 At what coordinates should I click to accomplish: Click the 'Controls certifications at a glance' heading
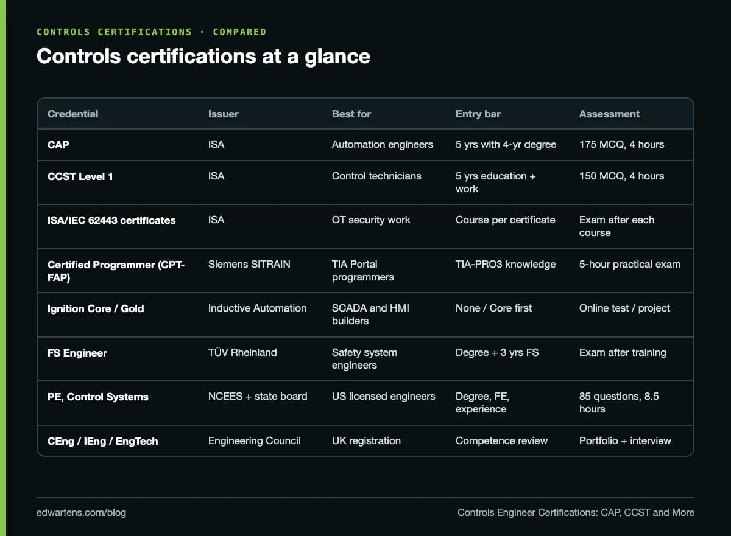pyautogui.click(x=203, y=56)
